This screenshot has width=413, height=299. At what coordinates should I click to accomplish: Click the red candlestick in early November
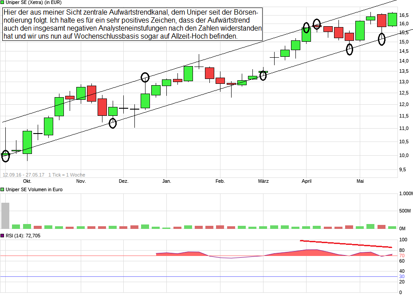[x=92, y=94]
